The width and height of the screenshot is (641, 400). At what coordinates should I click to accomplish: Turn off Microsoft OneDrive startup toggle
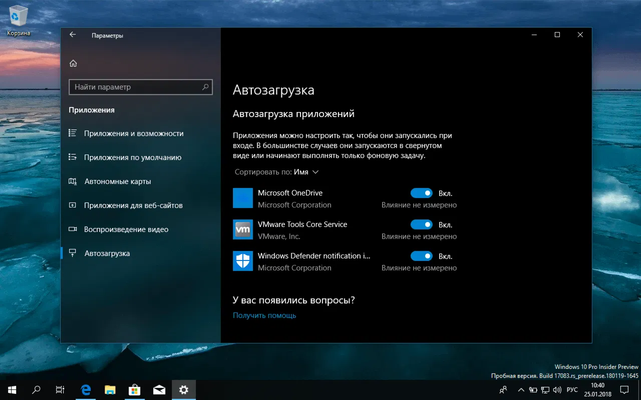pyautogui.click(x=421, y=193)
